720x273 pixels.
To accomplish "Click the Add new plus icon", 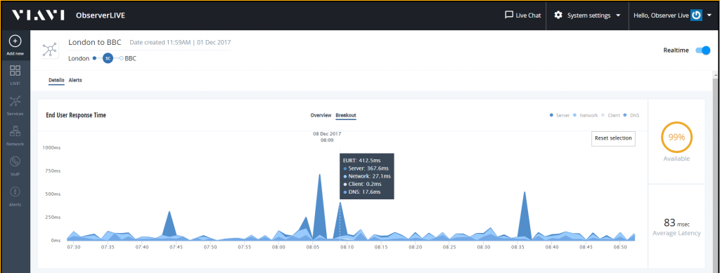I will 15,41.
